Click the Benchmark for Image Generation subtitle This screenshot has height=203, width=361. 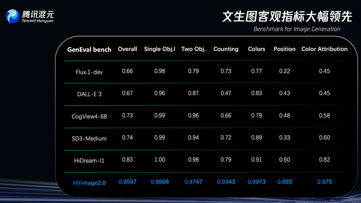297,29
